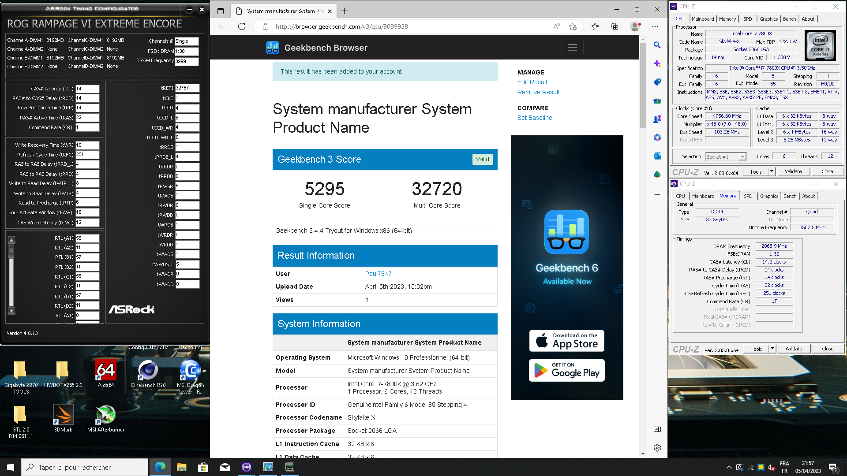Open the Edge profile avatar
The image size is (847, 476).
(635, 26)
